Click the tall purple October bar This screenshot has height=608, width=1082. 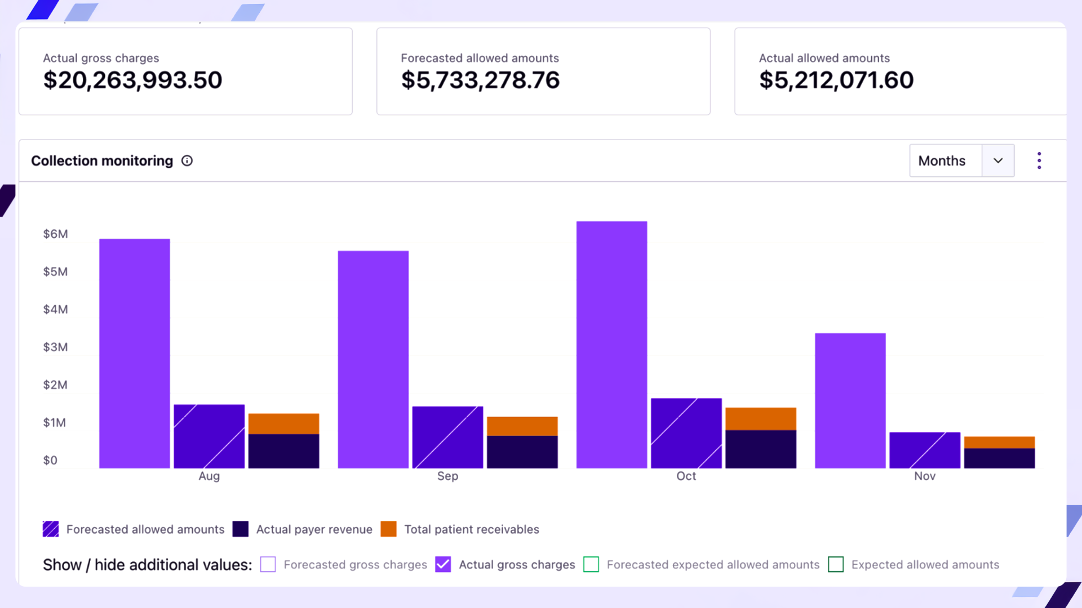[x=611, y=343]
